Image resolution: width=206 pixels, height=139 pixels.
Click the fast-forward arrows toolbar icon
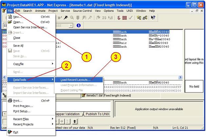coord(60,17)
